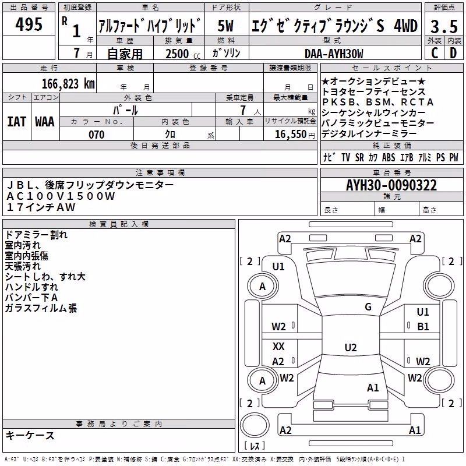
Task: Click the air conditioner code WAA
Action: (45, 122)
